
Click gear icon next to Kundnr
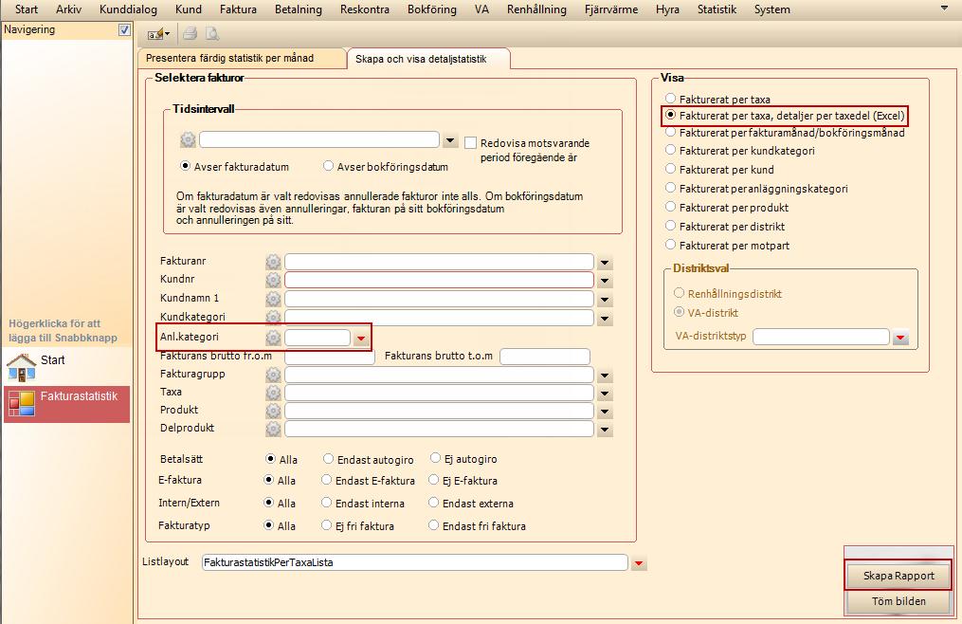tap(273, 280)
